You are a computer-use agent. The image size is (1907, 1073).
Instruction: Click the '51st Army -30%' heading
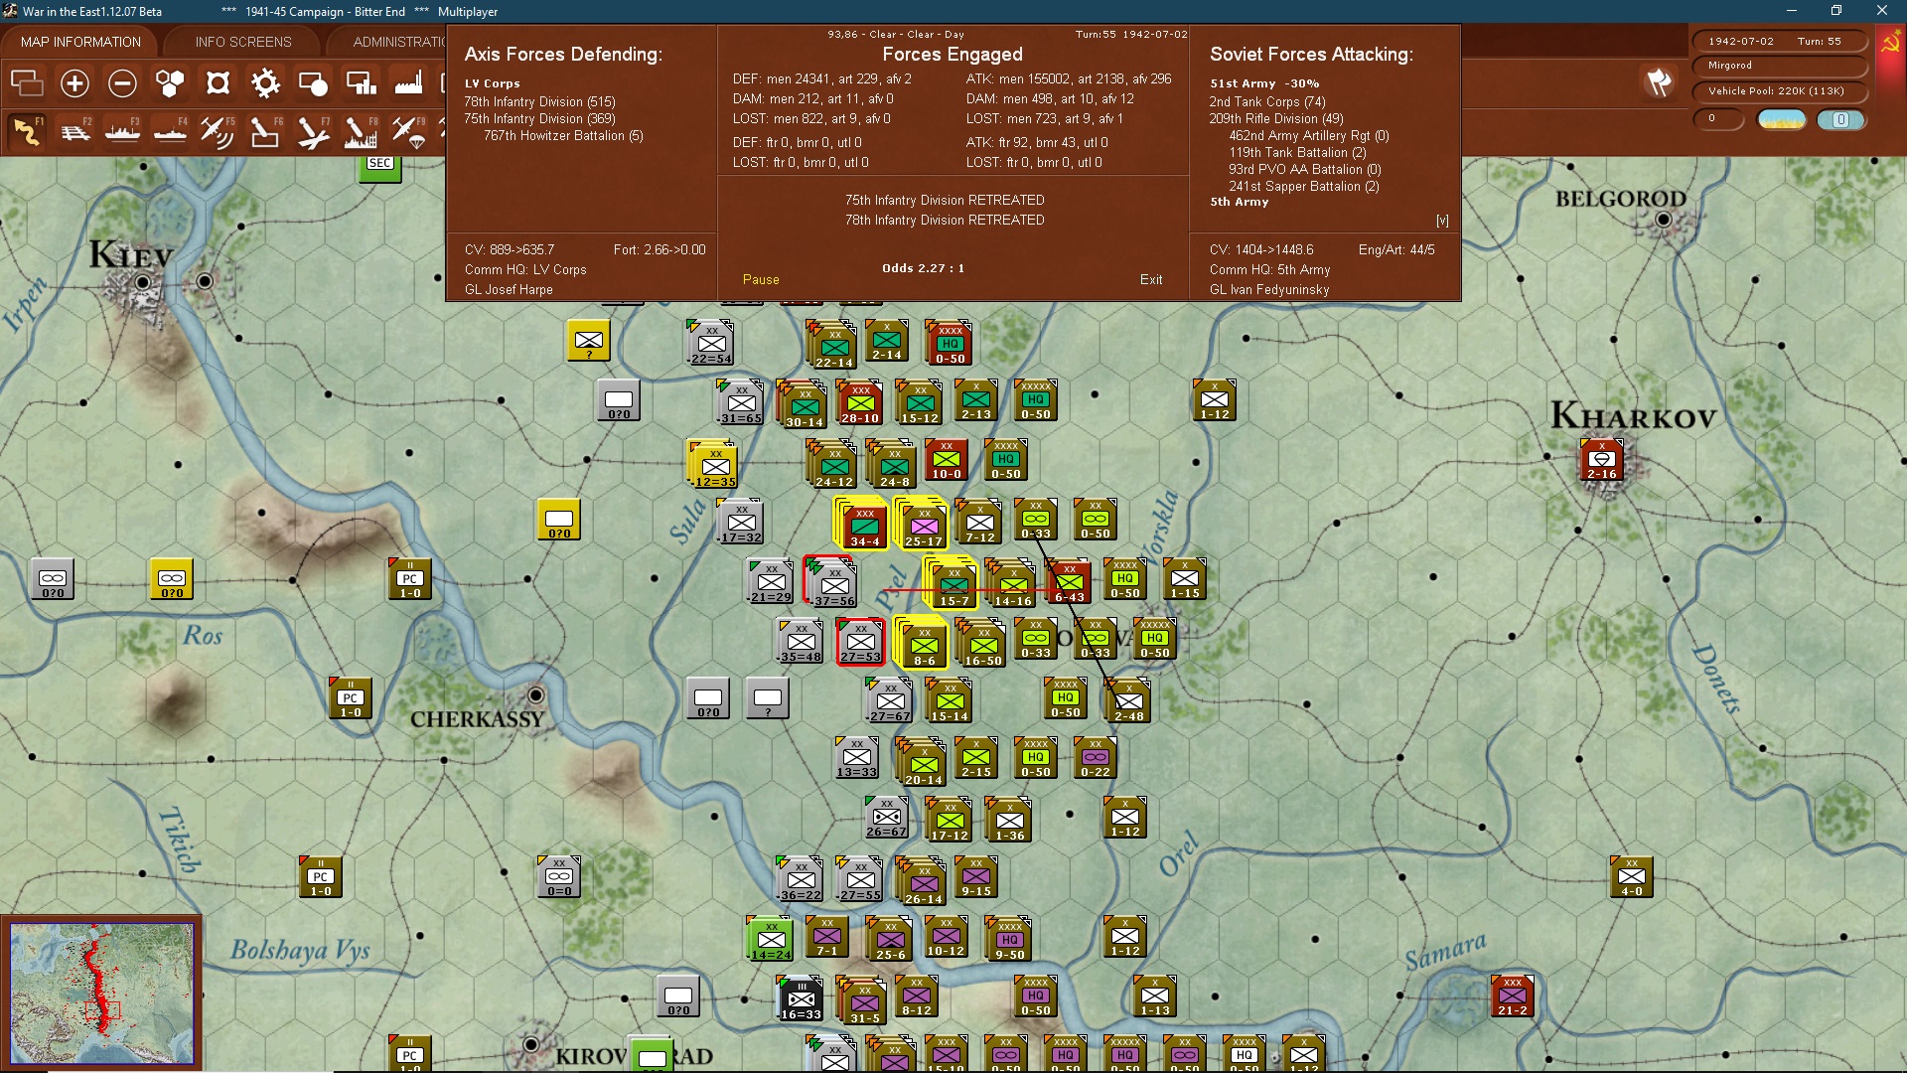tap(1263, 84)
